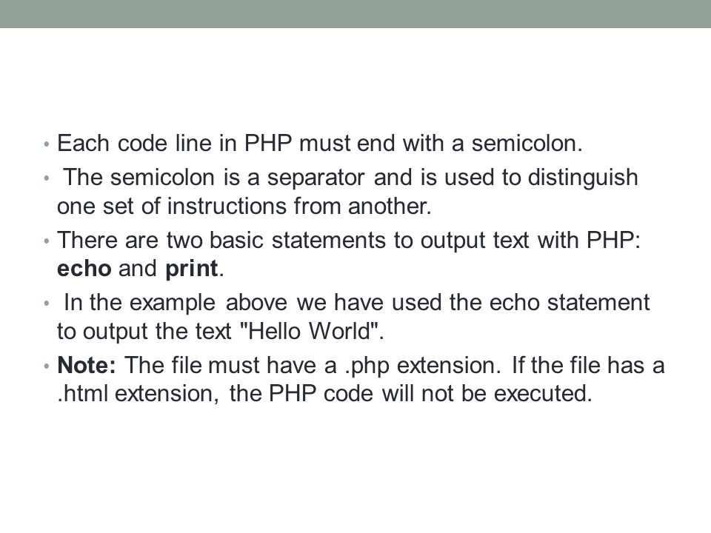Click the gray header bar at top
The width and height of the screenshot is (711, 533).
(355, 13)
